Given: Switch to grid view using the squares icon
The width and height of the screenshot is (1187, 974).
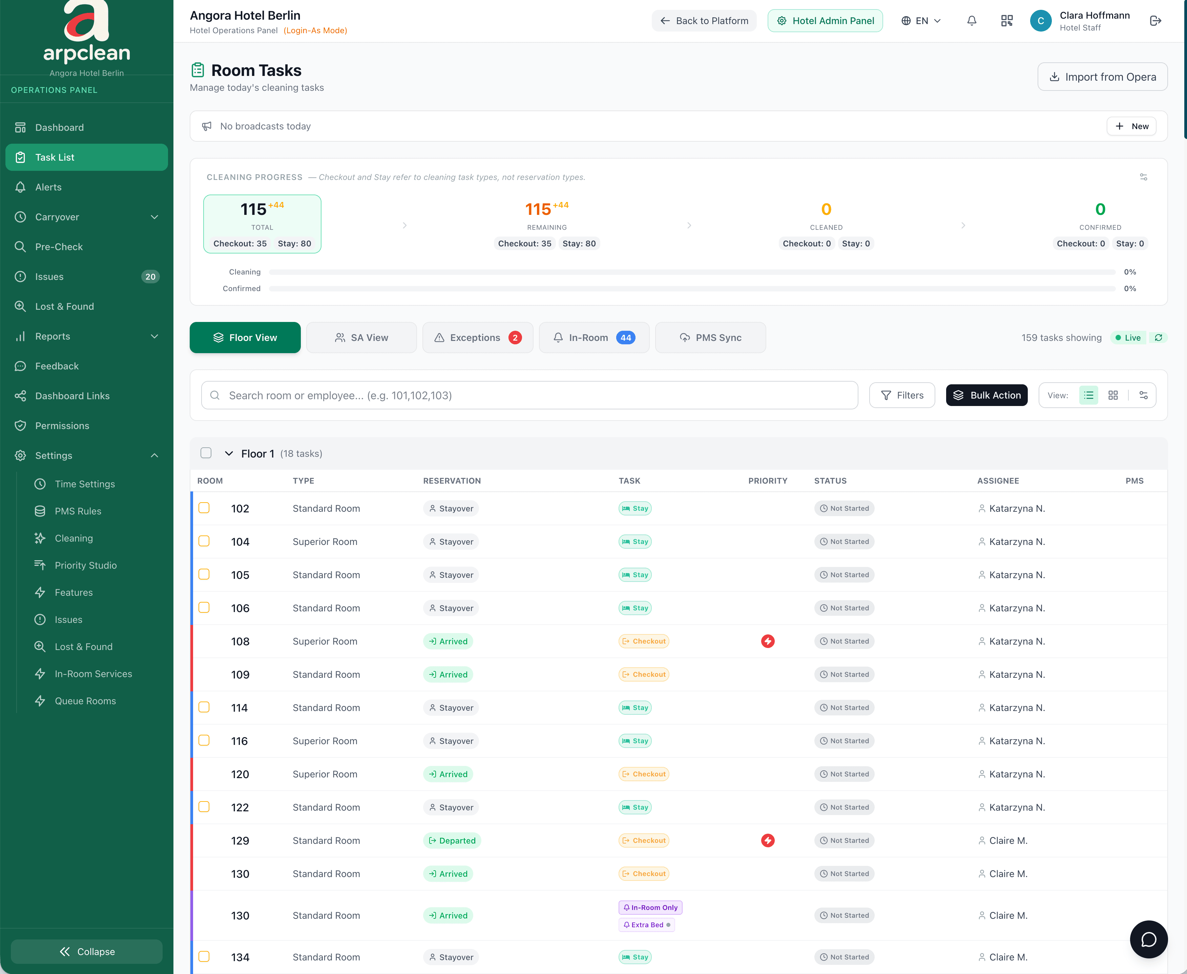Looking at the screenshot, I should [1113, 395].
